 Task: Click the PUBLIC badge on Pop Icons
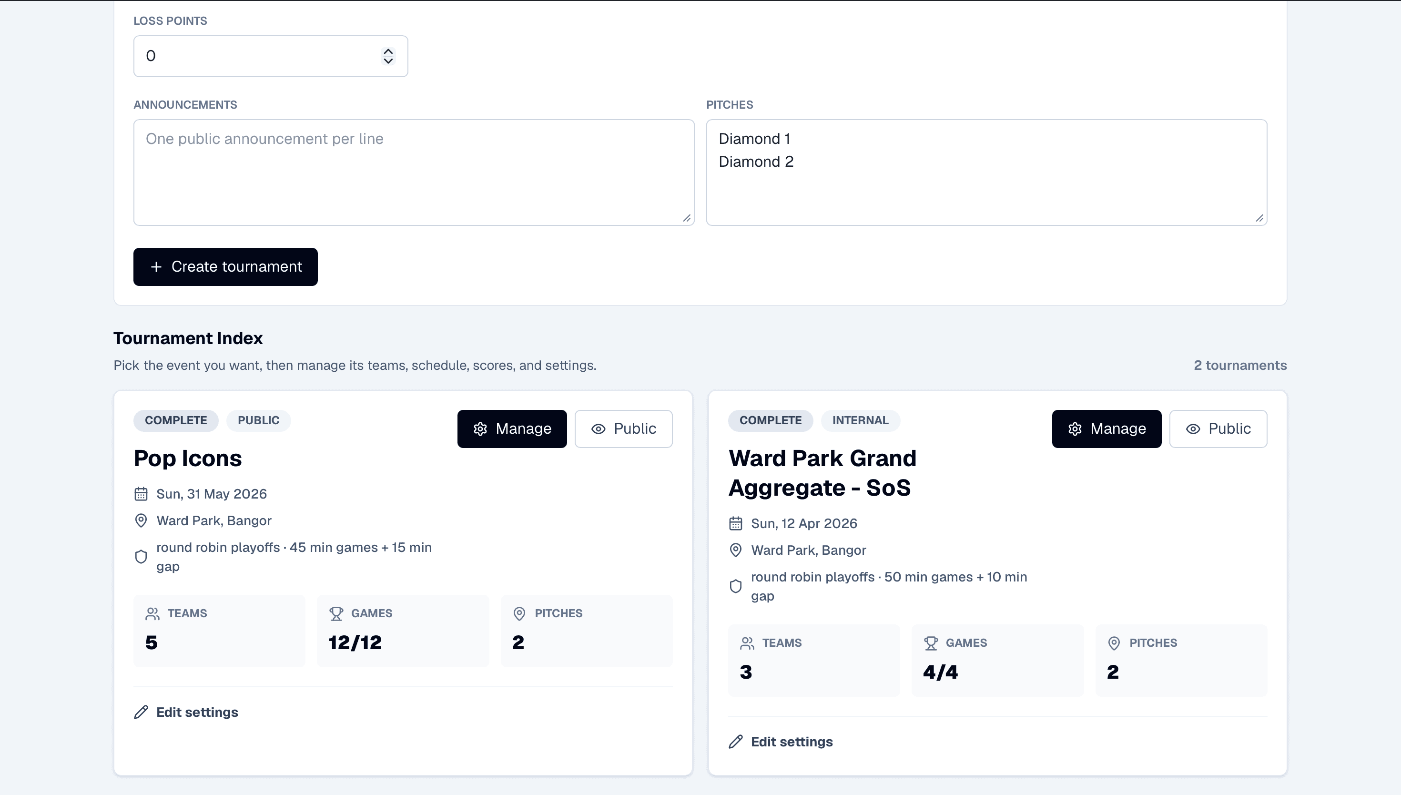point(259,420)
